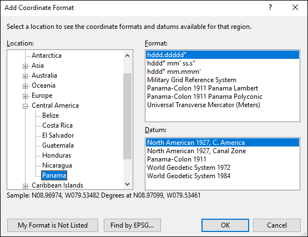The height and width of the screenshot is (237, 308).
Task: Click the Location list scroll up arrow
Action: (x=127, y=56)
